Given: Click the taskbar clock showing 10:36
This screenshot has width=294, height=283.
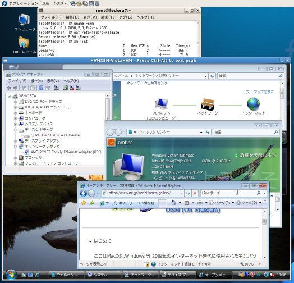Looking at the screenshot, I should 282,275.
